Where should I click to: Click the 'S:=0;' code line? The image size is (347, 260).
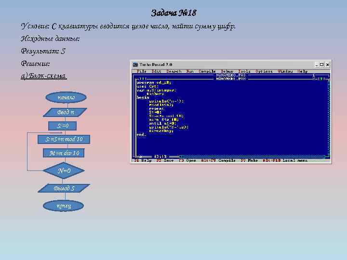(155, 112)
